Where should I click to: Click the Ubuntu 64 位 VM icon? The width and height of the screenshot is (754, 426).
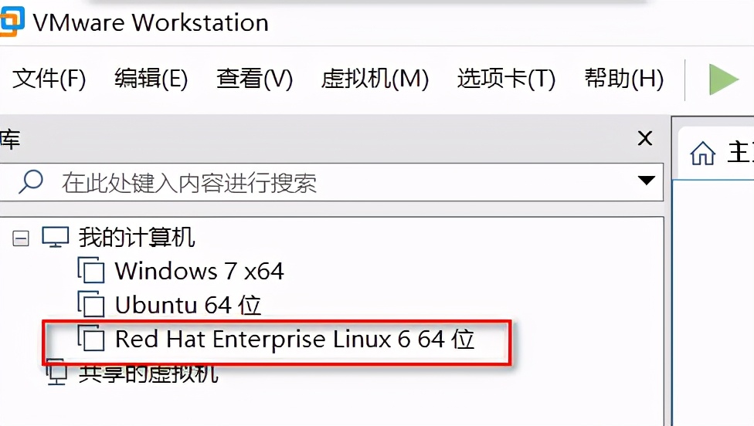[x=91, y=305]
